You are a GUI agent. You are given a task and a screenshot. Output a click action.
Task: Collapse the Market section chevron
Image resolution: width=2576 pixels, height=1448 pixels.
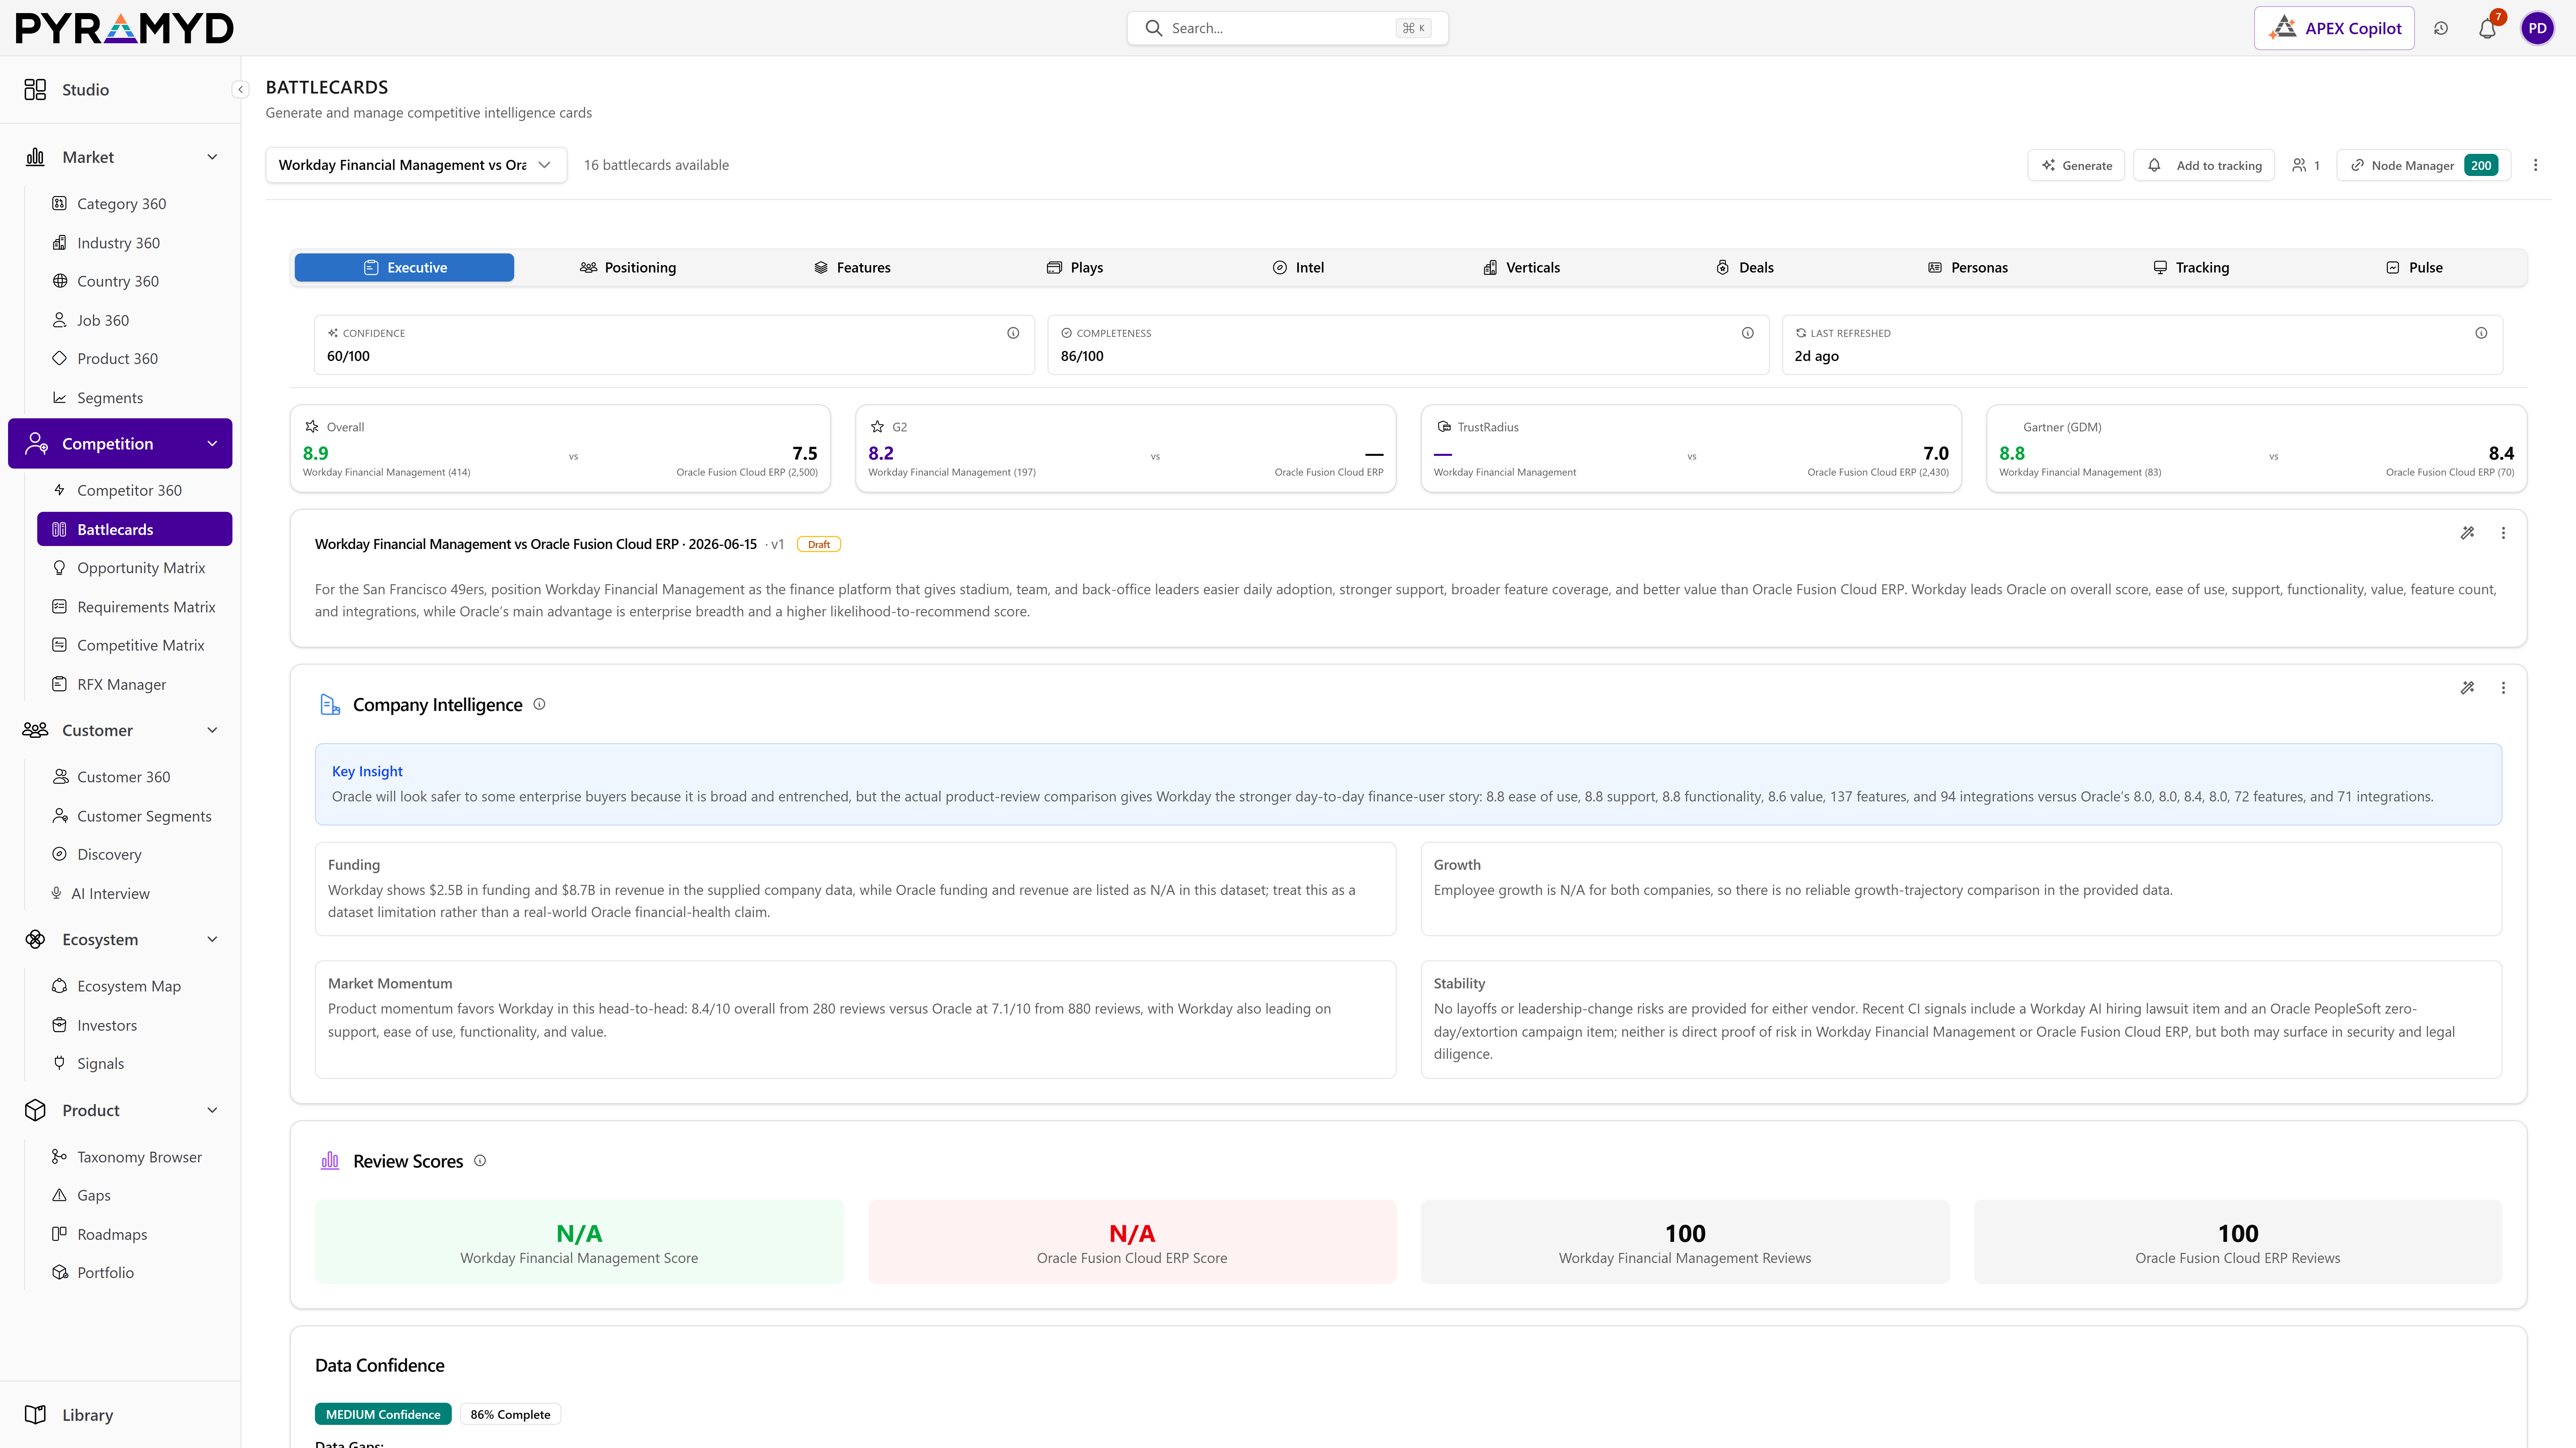click(x=212, y=157)
